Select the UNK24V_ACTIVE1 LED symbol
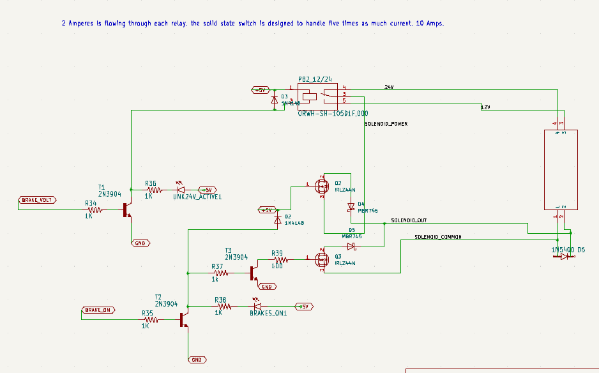Screen dimensions: 599x373 click(x=180, y=188)
